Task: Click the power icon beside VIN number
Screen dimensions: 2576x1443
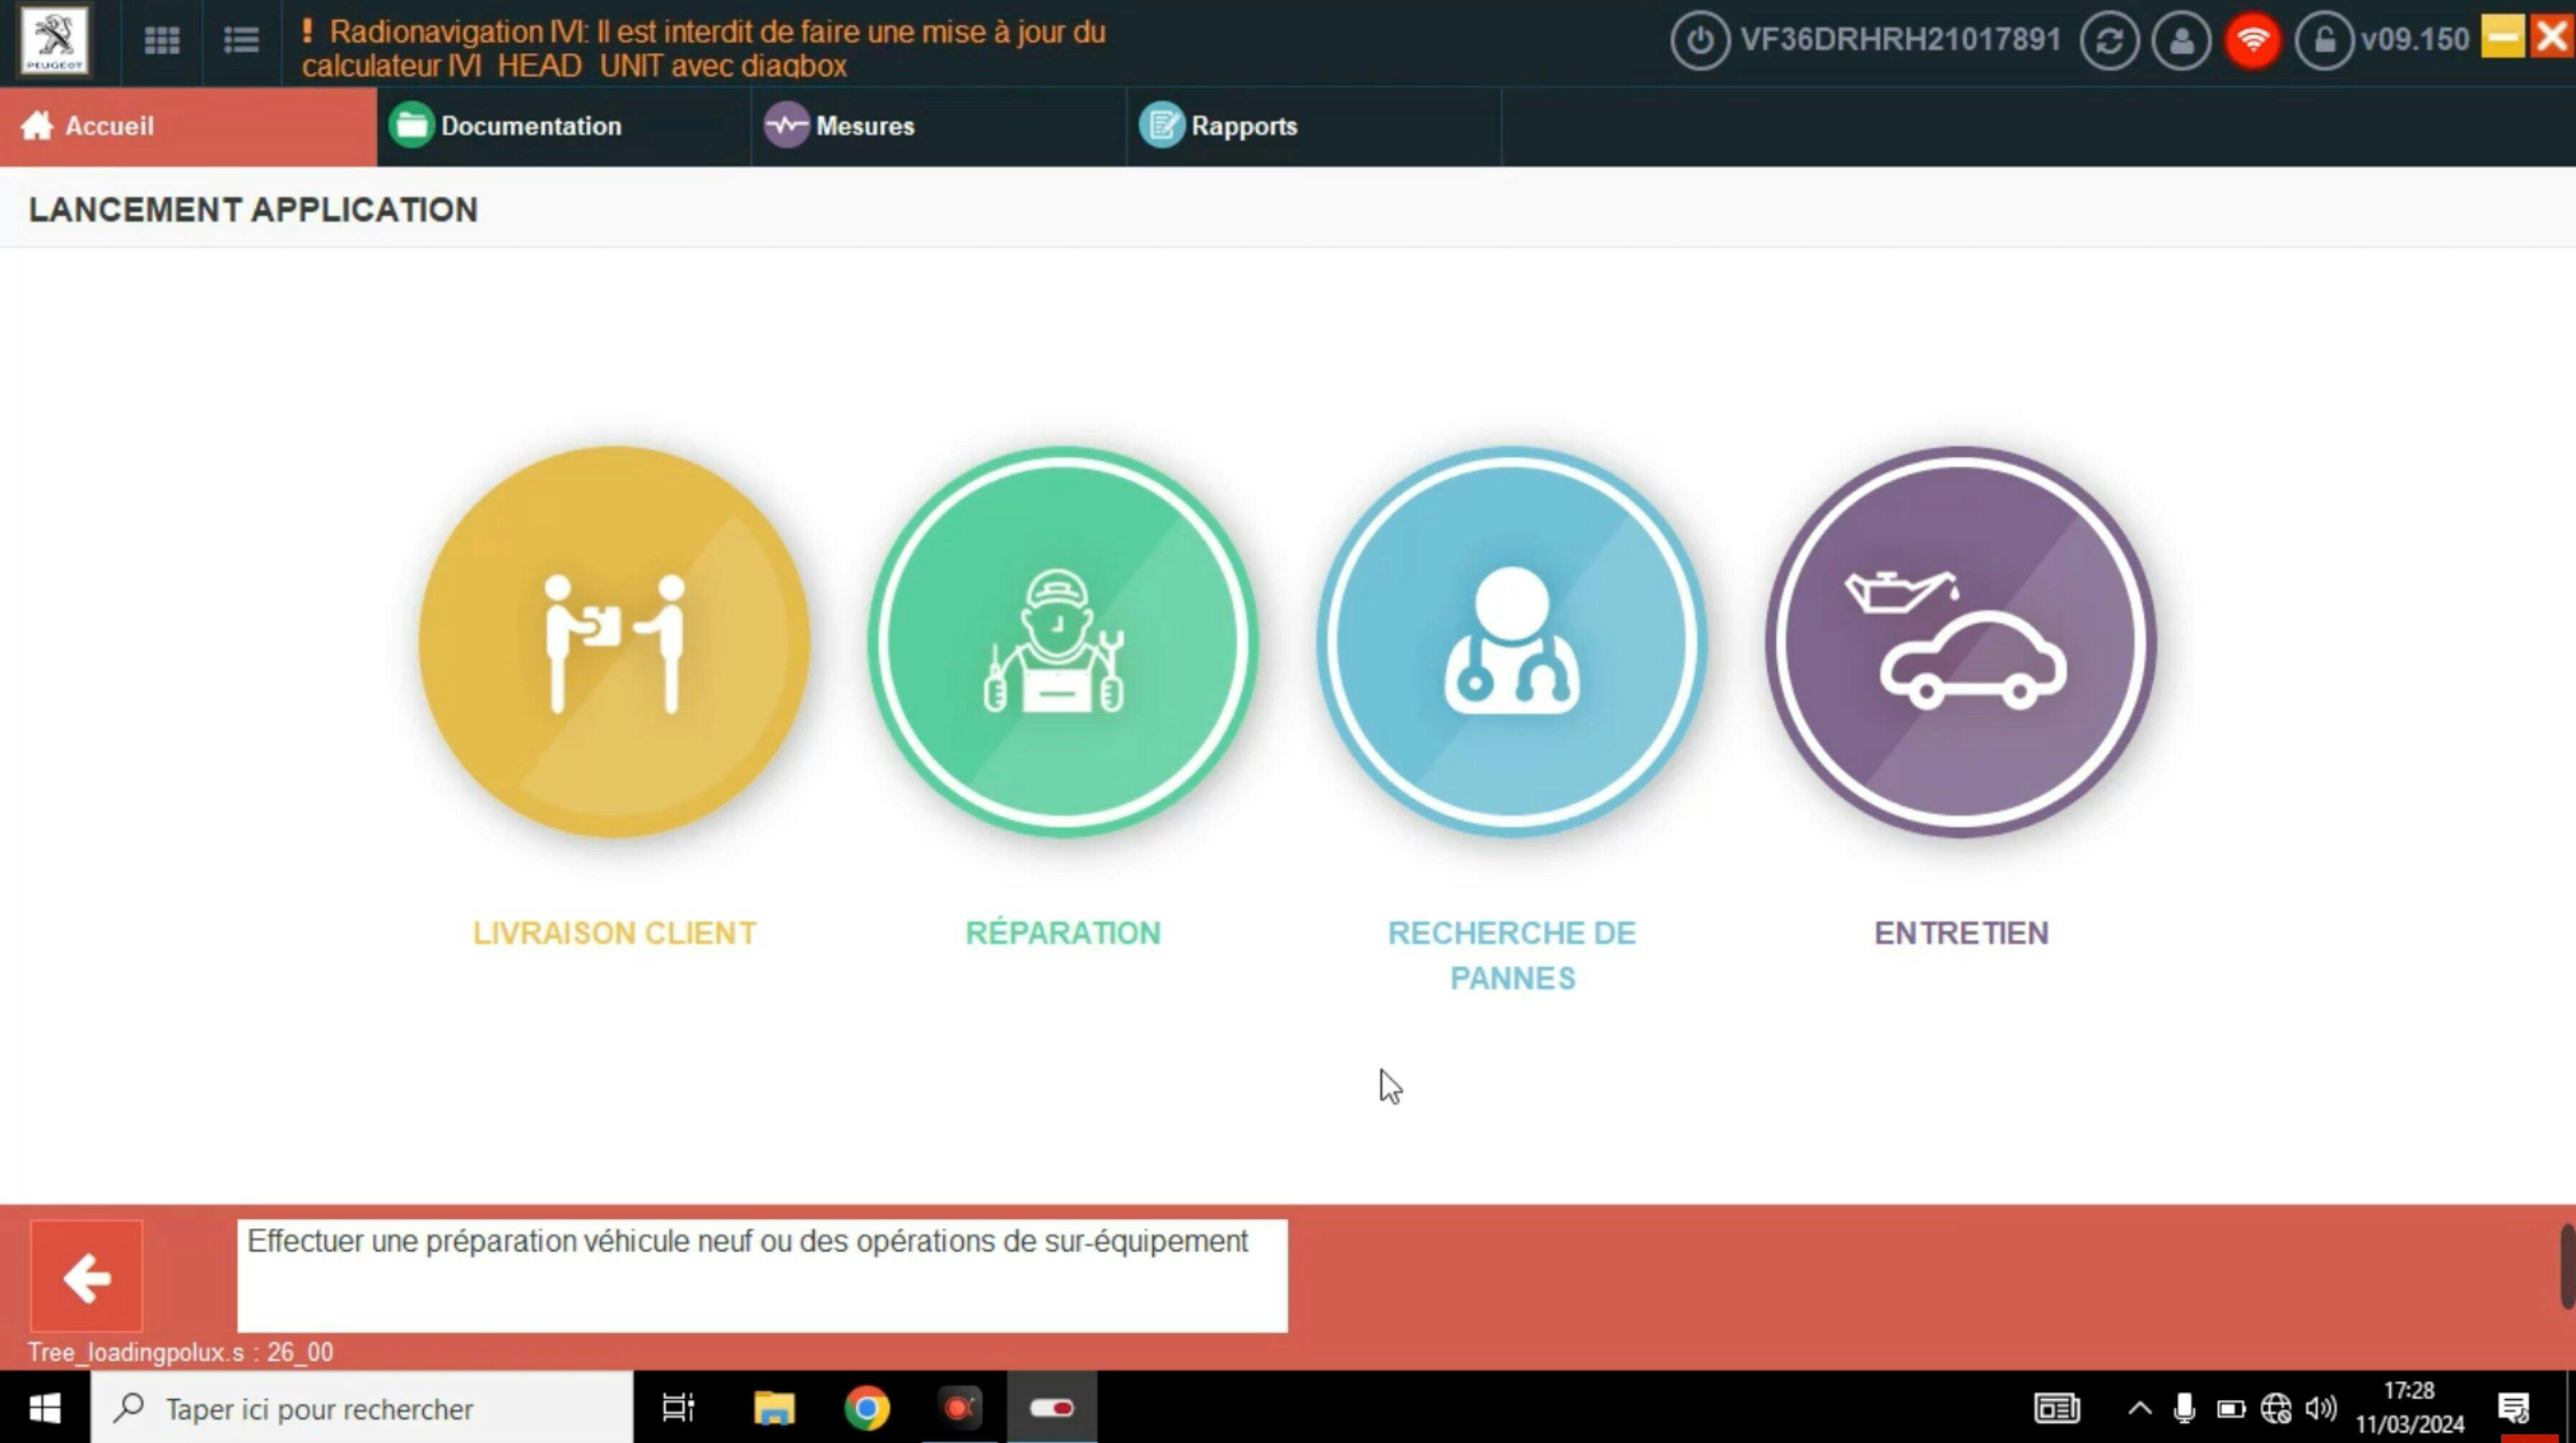Action: (1699, 41)
